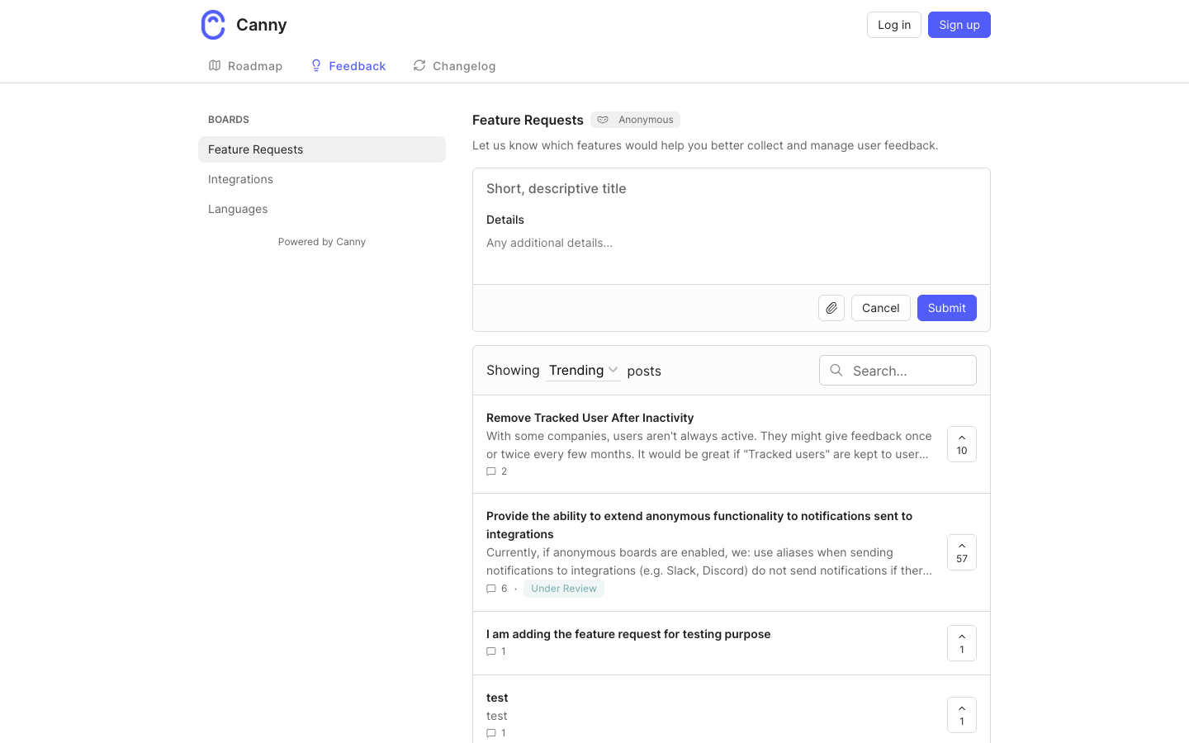Open comments on testing purpose feature request
The height and width of the screenshot is (743, 1189).
(496, 651)
